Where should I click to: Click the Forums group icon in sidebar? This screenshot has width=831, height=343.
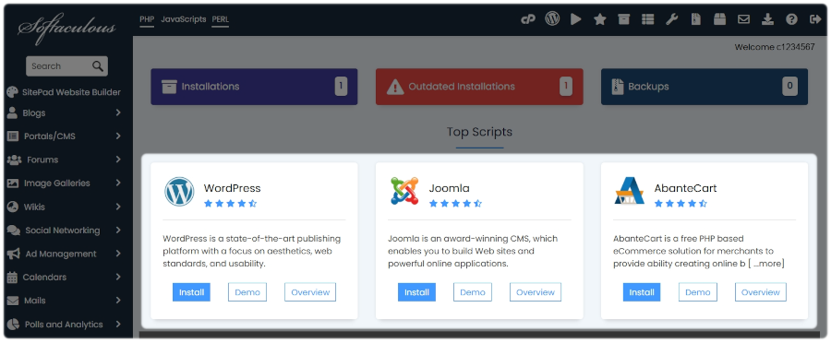14,160
